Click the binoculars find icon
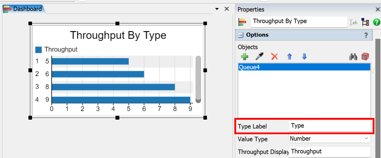This screenshot has height=158, width=381. point(353,57)
